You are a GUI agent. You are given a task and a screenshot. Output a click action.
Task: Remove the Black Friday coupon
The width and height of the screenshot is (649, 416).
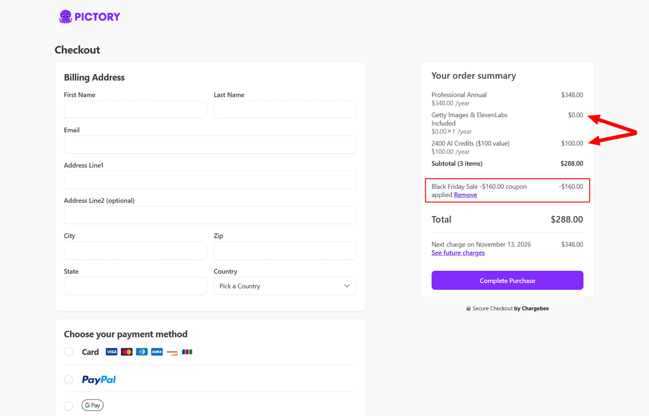(465, 195)
